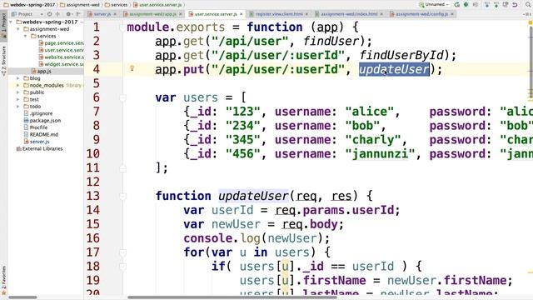
Task: Collapse the assignment-wed folder in tree
Action: [18, 29]
